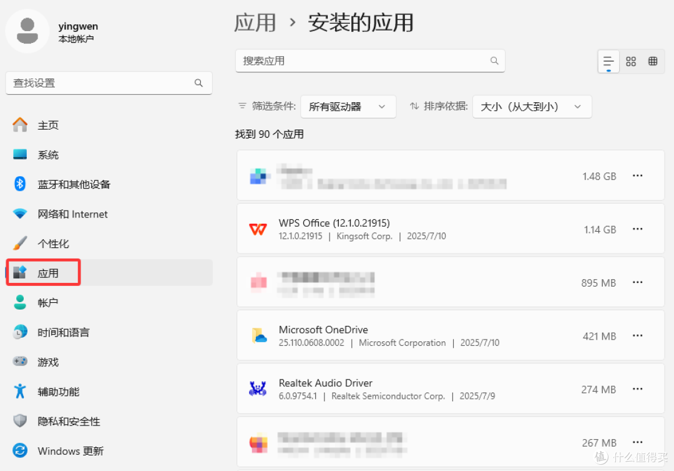The width and height of the screenshot is (674, 471).
Task: Open 隐私和安全性 settings
Action: [109, 421]
